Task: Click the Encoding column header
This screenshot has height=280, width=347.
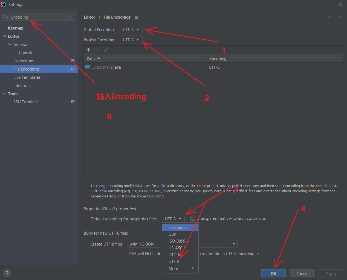Action: [275, 58]
